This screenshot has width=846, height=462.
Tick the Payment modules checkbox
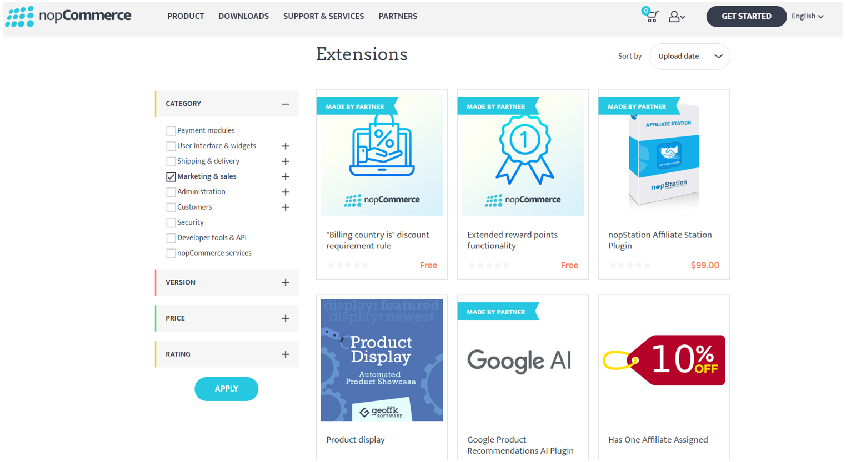171,131
